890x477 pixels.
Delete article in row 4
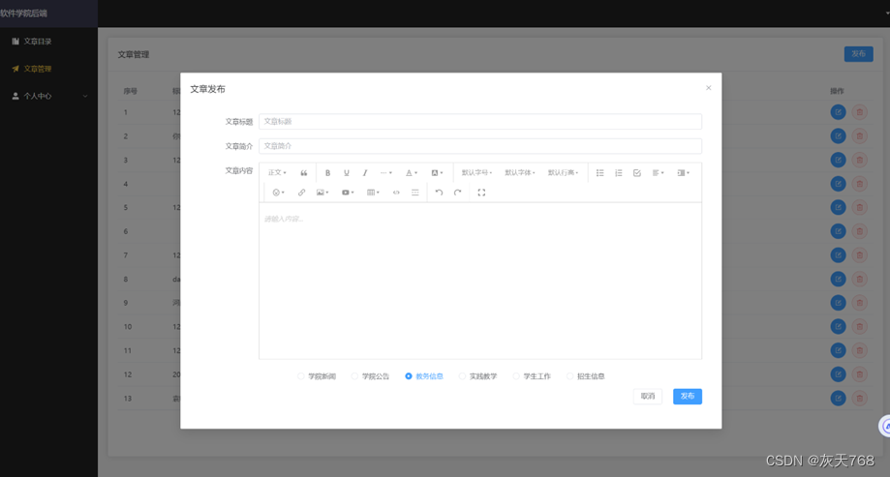coord(859,184)
